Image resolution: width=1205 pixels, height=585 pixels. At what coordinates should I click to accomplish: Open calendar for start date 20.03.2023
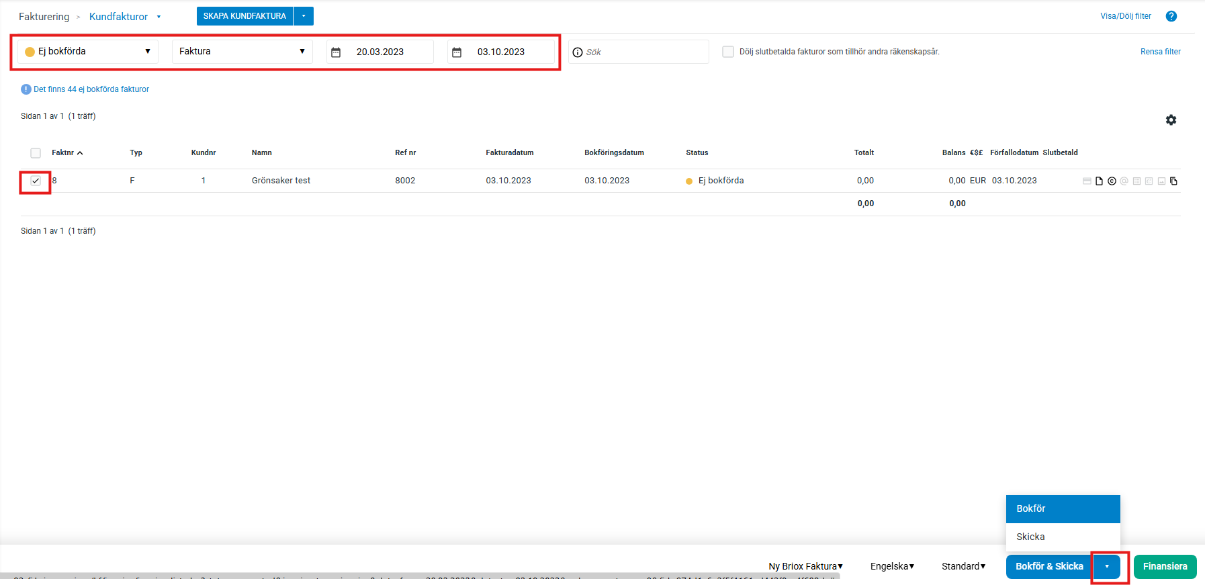pos(336,52)
